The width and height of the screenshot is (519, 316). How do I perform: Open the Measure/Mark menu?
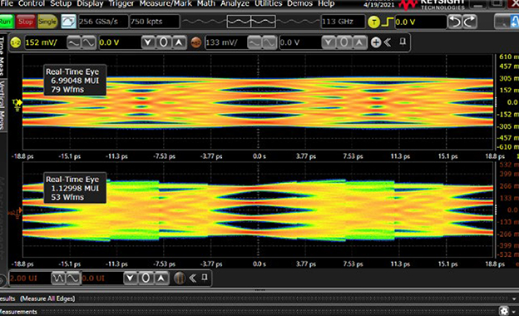(166, 3)
